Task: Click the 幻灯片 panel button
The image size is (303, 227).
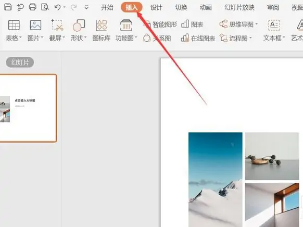Action: pyautogui.click(x=20, y=62)
